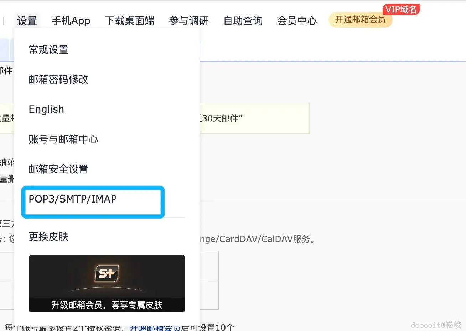466x331 pixels.
Task: Select 手机App in the top navigation
Action: pyautogui.click(x=71, y=21)
